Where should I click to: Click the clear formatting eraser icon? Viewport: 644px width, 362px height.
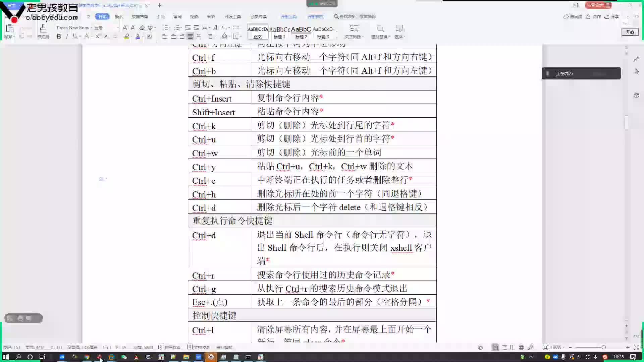click(142, 27)
